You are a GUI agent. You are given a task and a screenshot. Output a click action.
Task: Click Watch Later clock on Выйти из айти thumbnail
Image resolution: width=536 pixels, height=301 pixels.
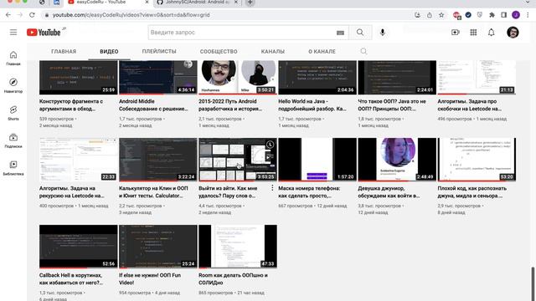pyautogui.click(x=270, y=145)
